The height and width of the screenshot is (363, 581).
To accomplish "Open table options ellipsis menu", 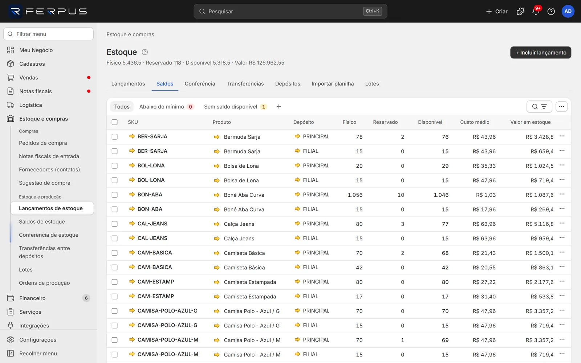I will coord(561,106).
